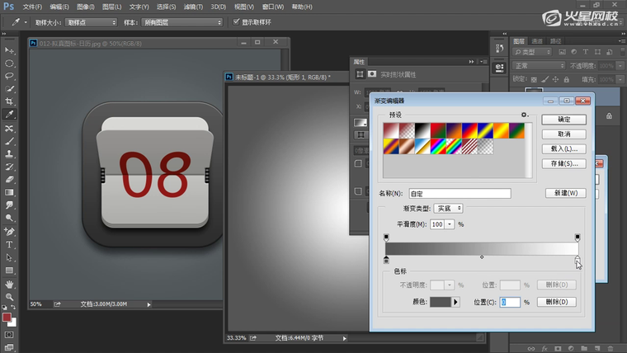Select the Elliptical Marquee tool
The image size is (627, 353).
click(10, 63)
